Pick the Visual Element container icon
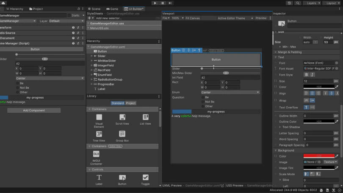The image size is (343, 193). pos(99,117)
